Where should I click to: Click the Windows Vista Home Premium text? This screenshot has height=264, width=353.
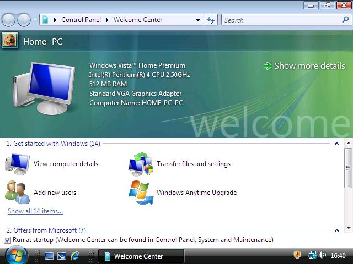click(137, 65)
